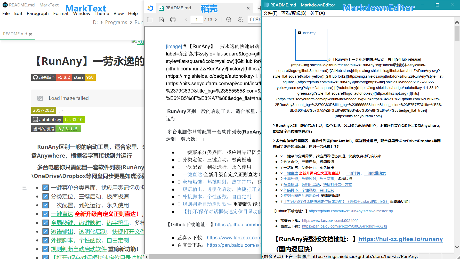Open the 文件(F) menu in MarkdownEditor
460x259 pixels.
pos(270,13)
